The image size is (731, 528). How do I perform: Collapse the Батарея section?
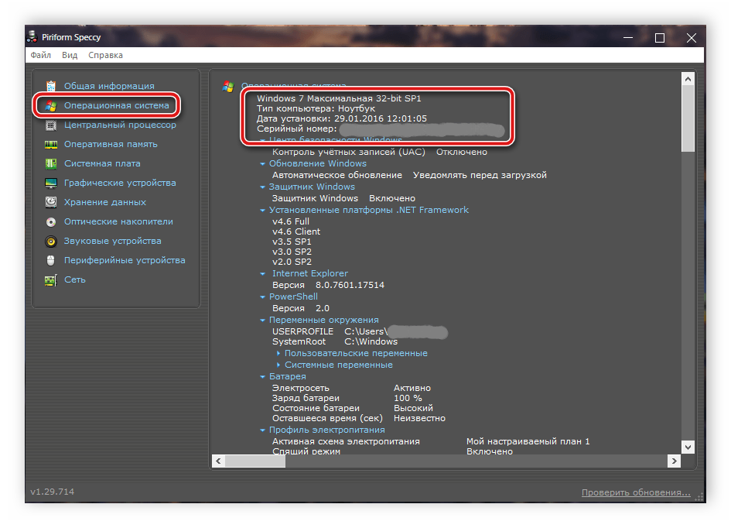pyautogui.click(x=263, y=376)
